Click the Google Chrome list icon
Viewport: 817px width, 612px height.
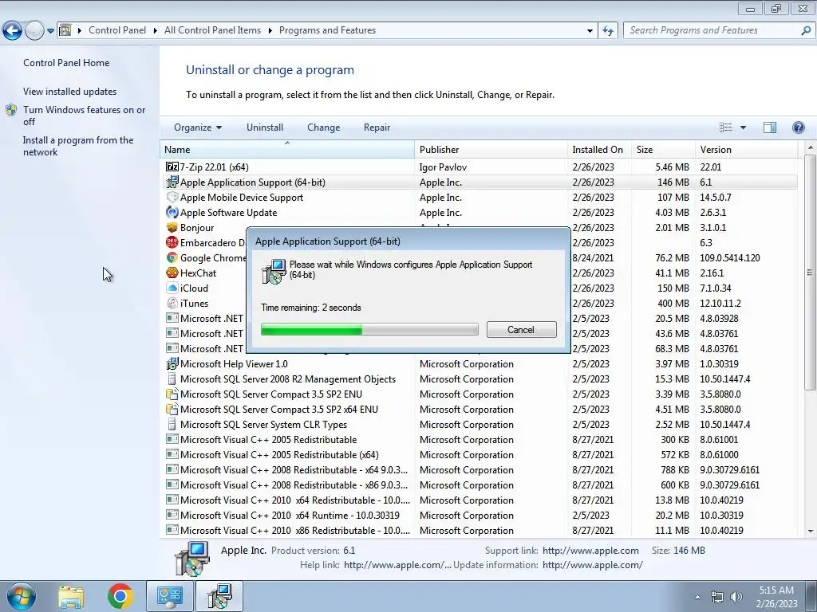tap(172, 257)
